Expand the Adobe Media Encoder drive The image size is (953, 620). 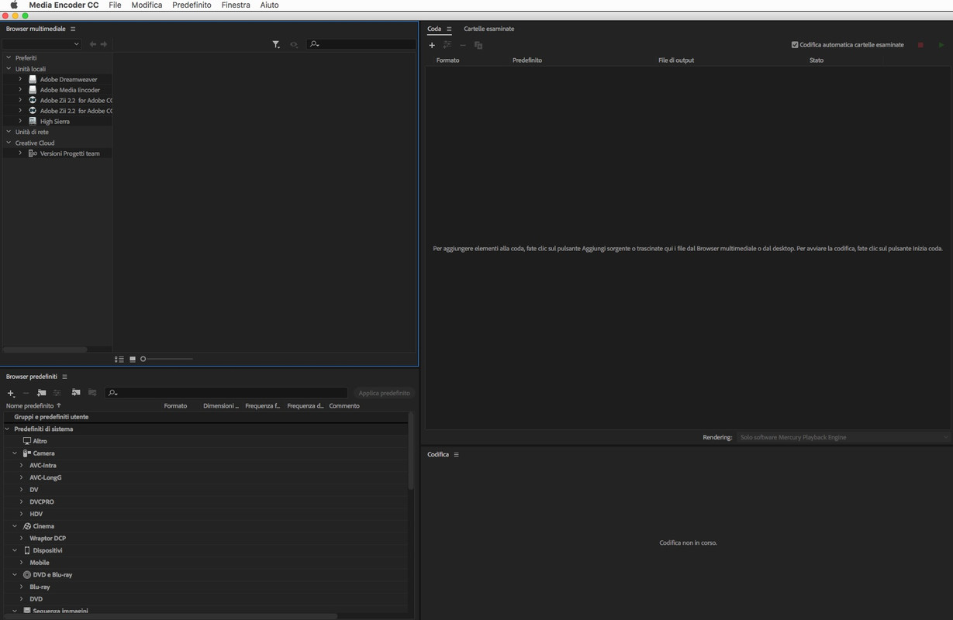tap(20, 89)
